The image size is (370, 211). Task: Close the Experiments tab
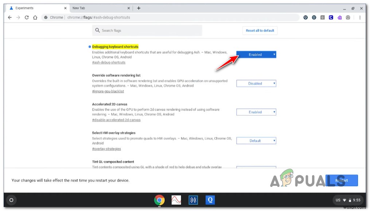(65, 8)
